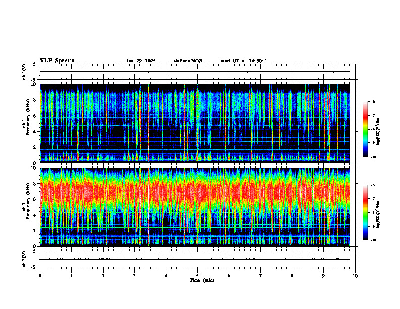The height and width of the screenshot is (309, 400).
Task: Select the "start UT = 14:50: 1" header text
Action: click(244, 61)
